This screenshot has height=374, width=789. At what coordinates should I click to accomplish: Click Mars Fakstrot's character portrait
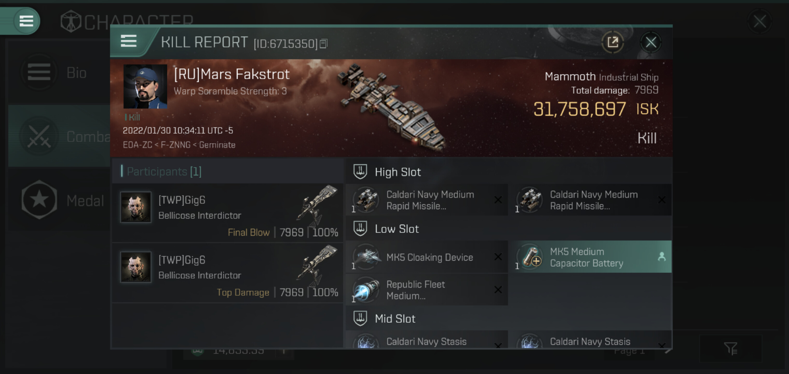click(145, 86)
